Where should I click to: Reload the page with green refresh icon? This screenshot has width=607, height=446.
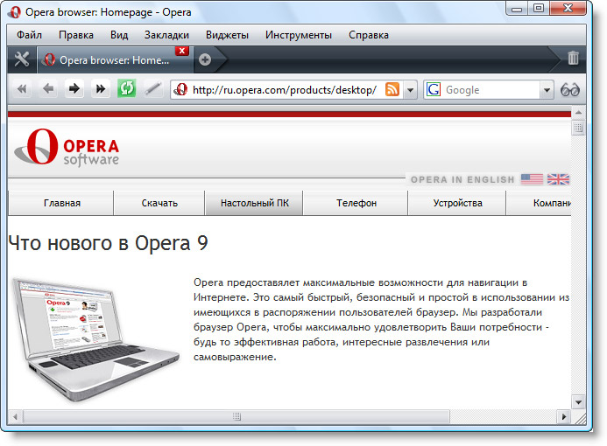tap(127, 89)
